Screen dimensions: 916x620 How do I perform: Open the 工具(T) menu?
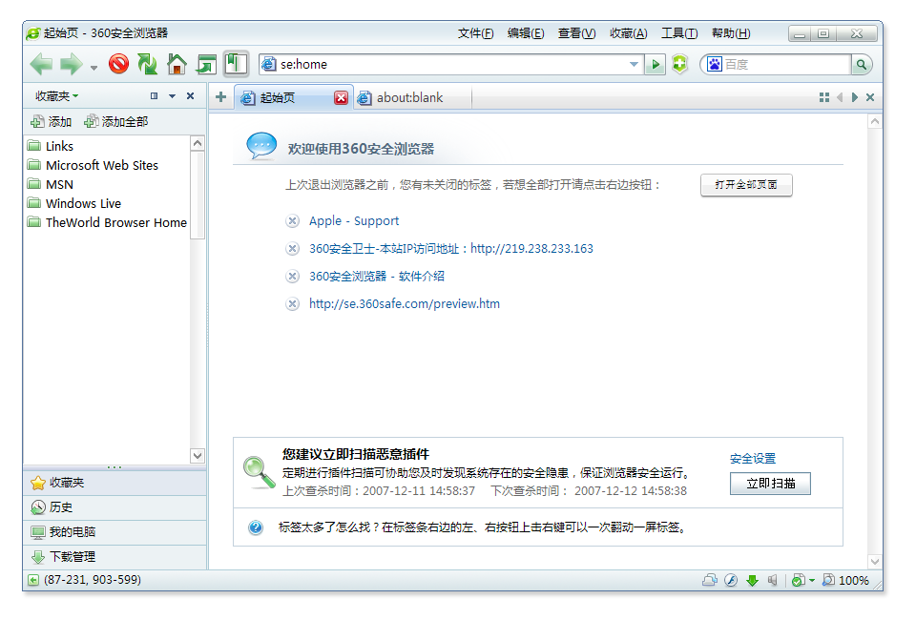(679, 33)
